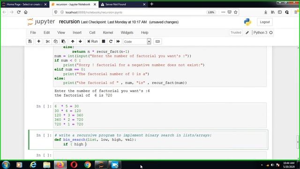Open the Widgets menu
Image resolution: width=300 pixels, height=169 pixels.
tap(127, 32)
